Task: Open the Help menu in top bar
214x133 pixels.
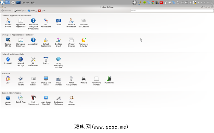Action: point(33,2)
